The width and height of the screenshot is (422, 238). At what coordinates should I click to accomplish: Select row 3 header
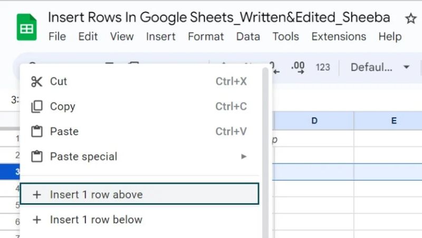coord(10,172)
